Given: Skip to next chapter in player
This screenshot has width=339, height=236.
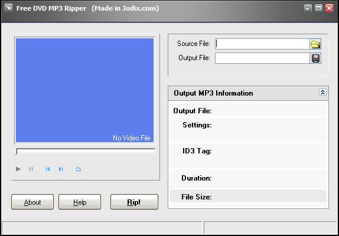Looking at the screenshot, I should 61,169.
